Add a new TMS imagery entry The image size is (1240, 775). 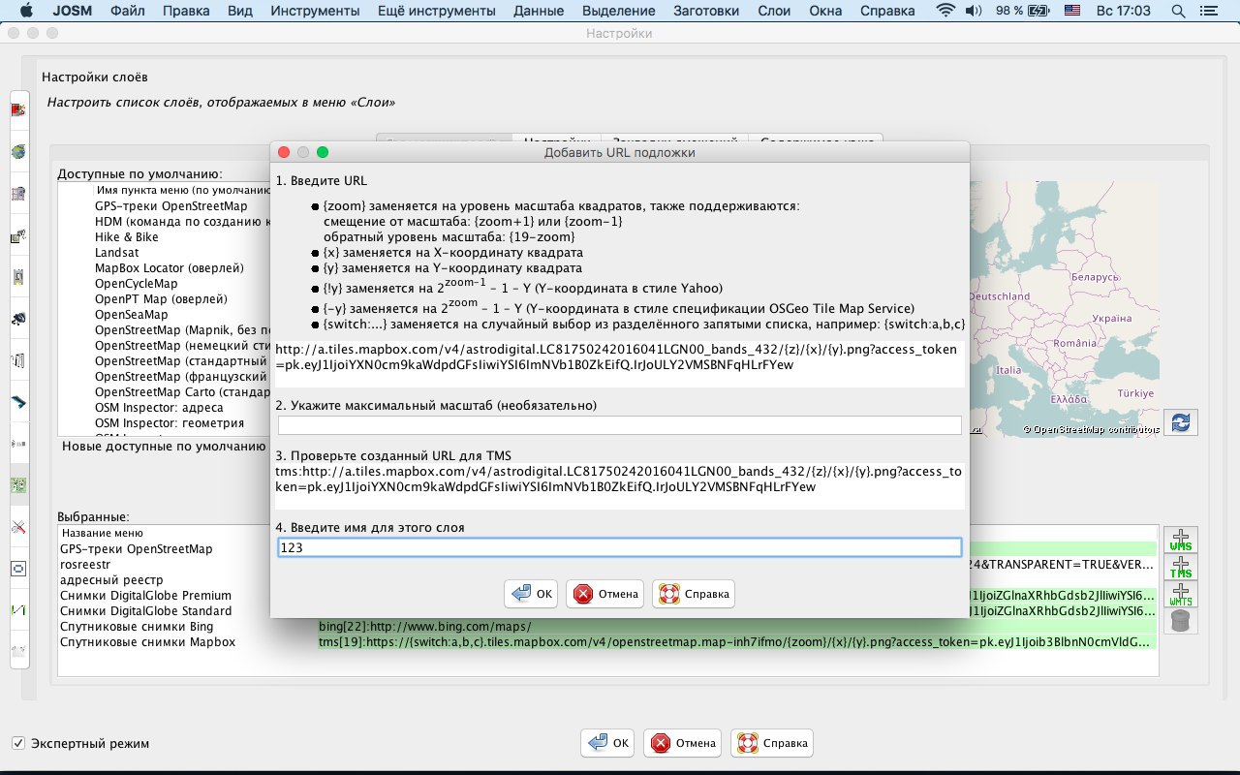coord(1181,568)
